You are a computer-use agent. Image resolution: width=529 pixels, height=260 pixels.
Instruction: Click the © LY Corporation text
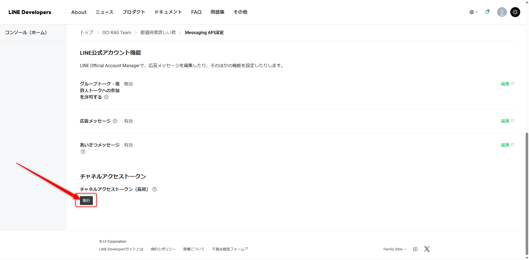113,242
